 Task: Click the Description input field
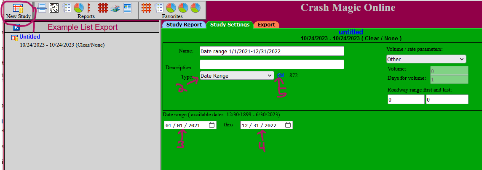pyautogui.click(x=272, y=65)
